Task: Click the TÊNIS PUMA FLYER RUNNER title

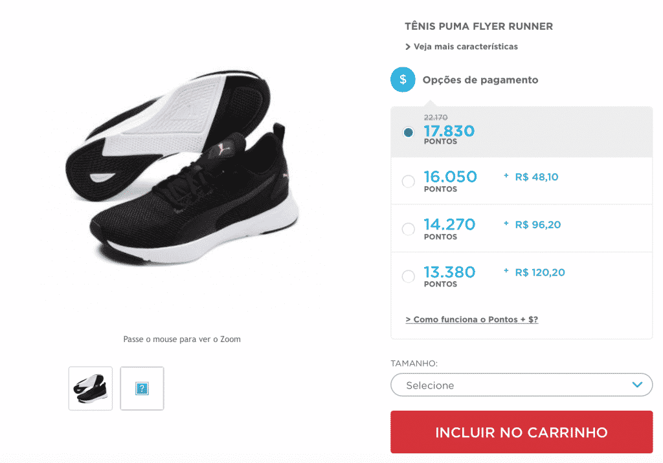Action: click(x=478, y=27)
